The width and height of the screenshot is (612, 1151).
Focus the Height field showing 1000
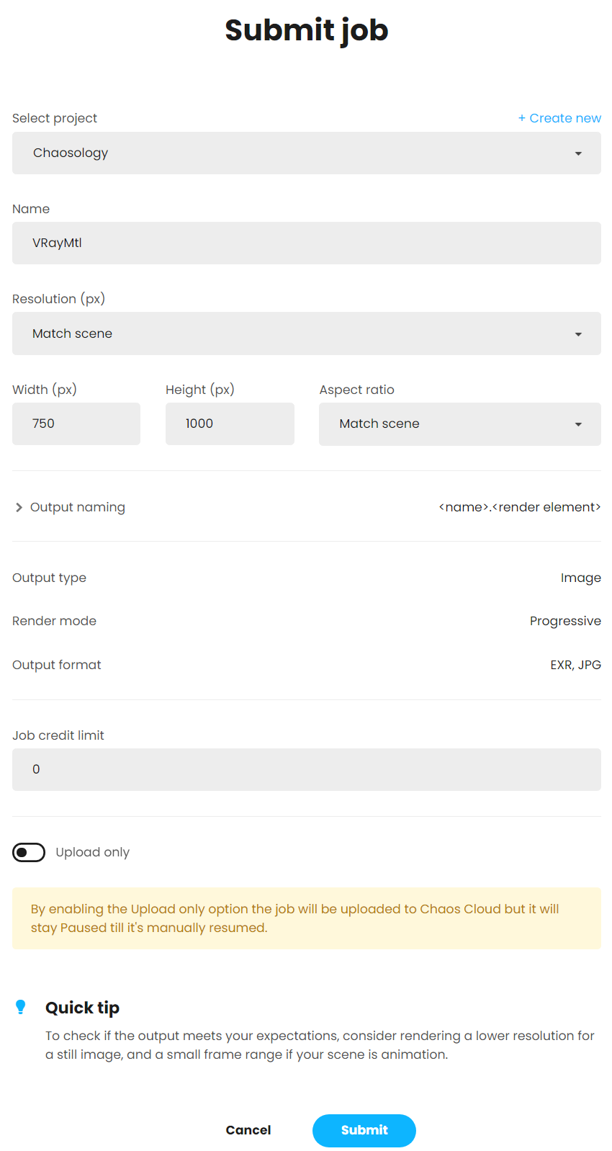pos(229,424)
